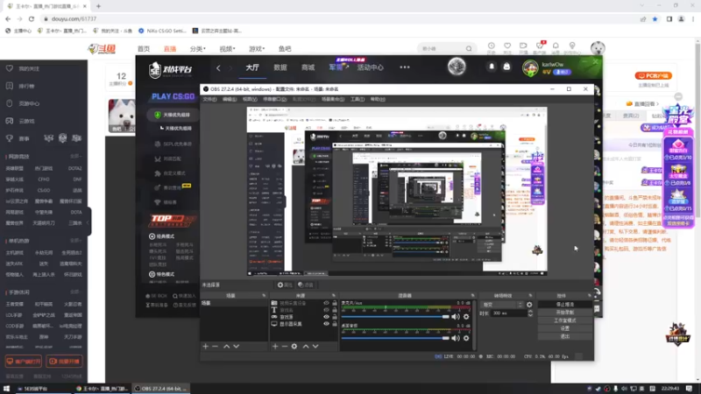Screen dimensions: 701x394
Task: Adjust the desktop audio volume slider
Action: click(x=395, y=338)
